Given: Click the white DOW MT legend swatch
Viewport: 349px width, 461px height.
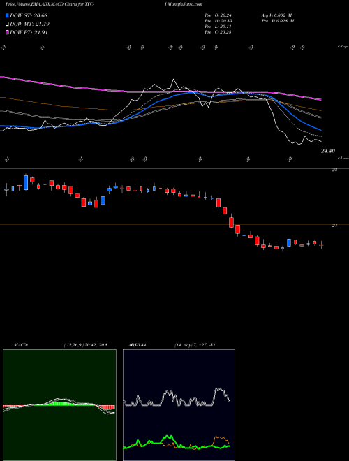Looking at the screenshot, I should [7, 24].
